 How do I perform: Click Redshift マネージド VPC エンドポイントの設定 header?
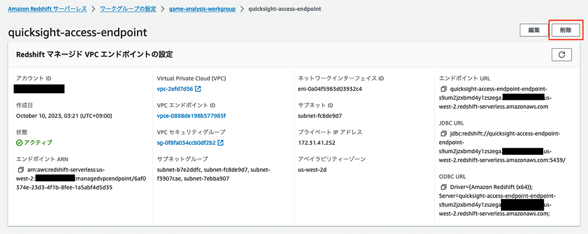click(95, 55)
